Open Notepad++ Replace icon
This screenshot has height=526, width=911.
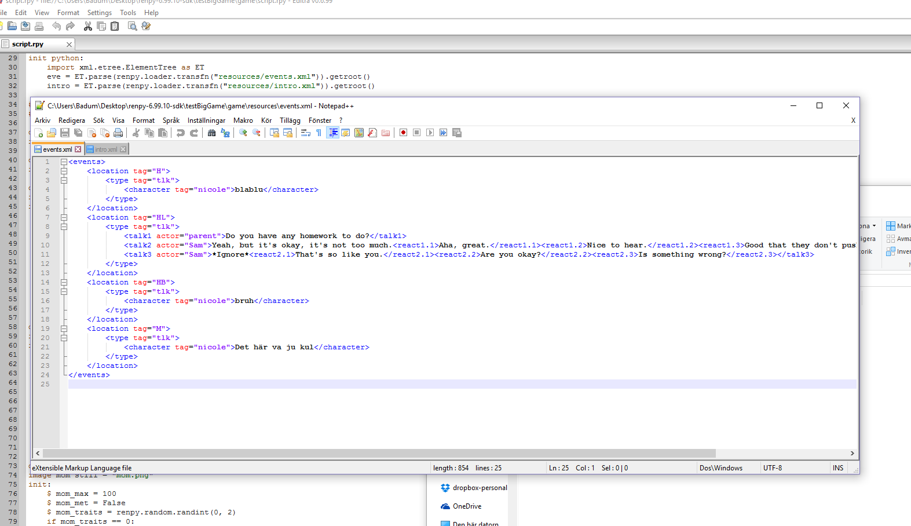pos(225,133)
